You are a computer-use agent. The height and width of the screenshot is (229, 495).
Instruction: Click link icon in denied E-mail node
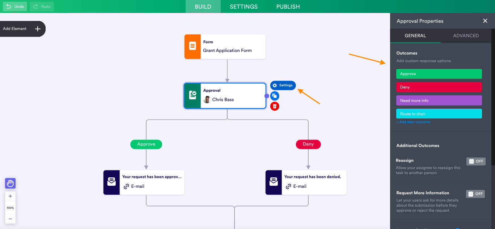[288, 186]
